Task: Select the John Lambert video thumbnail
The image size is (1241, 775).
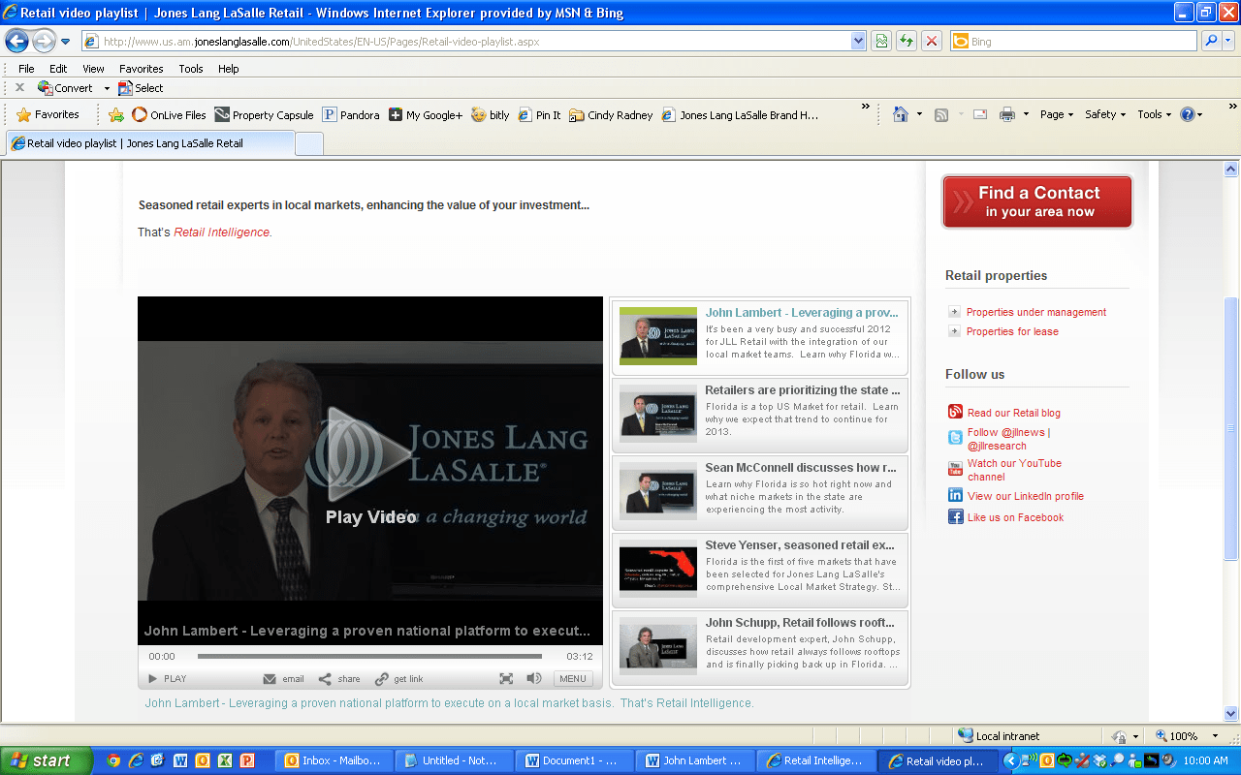Action: 658,336
